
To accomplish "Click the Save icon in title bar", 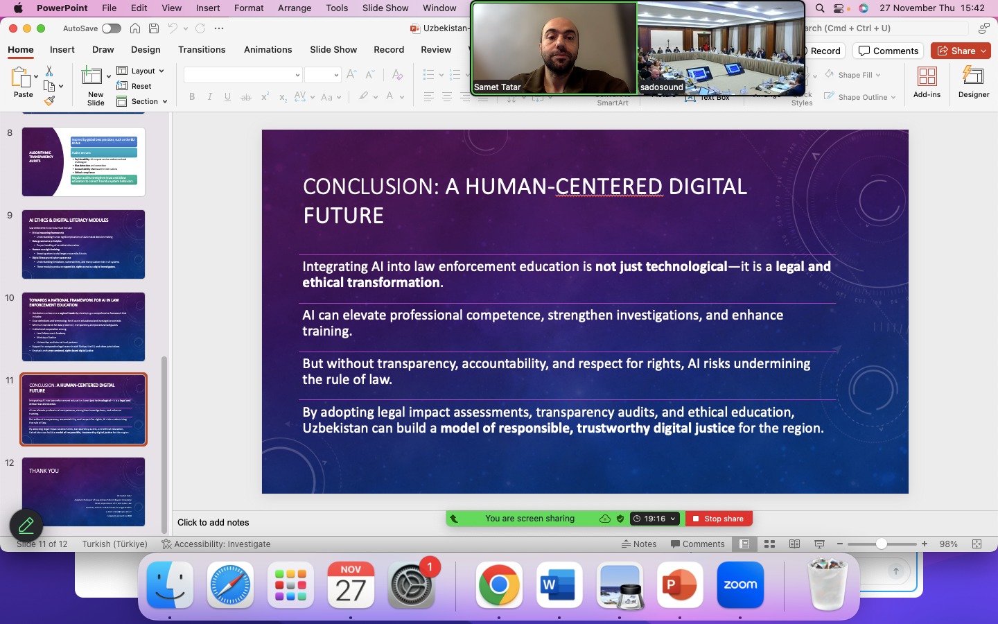I will pos(154,28).
